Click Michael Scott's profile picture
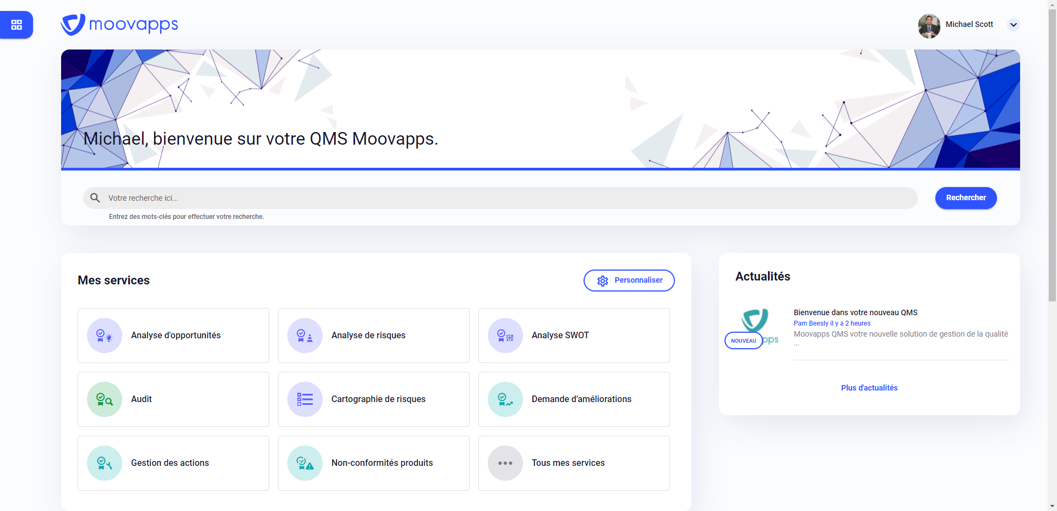The width and height of the screenshot is (1057, 511). (929, 26)
